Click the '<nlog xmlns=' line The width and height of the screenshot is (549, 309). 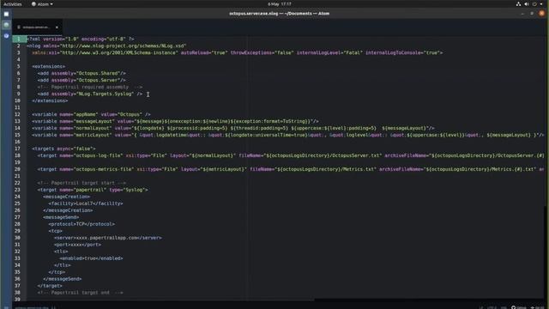[x=106, y=45]
